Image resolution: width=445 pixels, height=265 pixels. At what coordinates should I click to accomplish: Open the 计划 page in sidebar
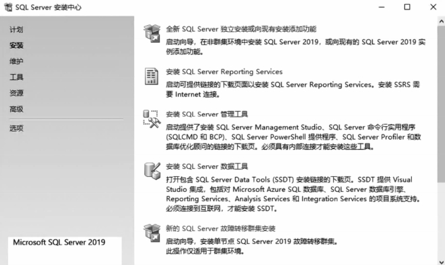tap(16, 30)
